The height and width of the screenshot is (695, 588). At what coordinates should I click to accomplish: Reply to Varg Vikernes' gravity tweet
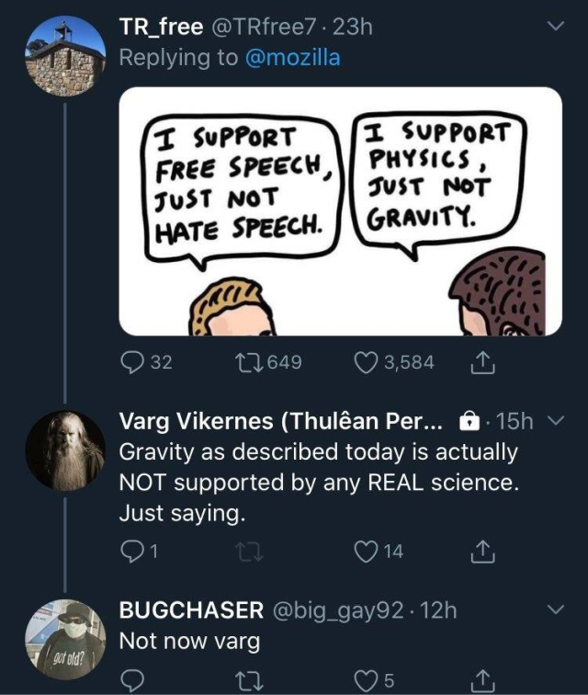click(133, 552)
